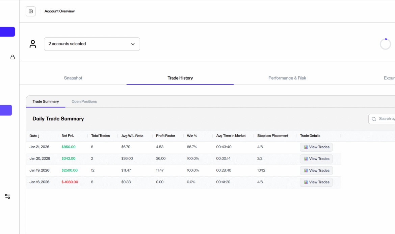
Task: Click the user profile icon
Action: (33, 44)
